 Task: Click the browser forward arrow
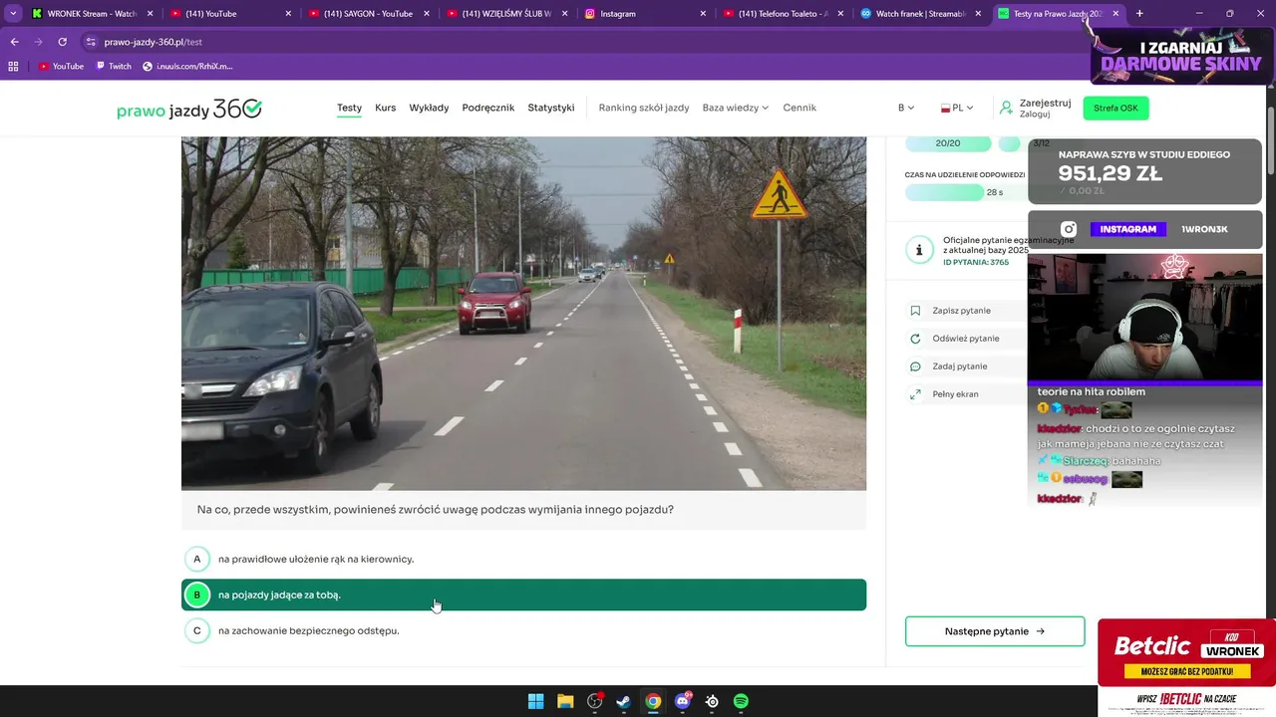click(x=38, y=42)
